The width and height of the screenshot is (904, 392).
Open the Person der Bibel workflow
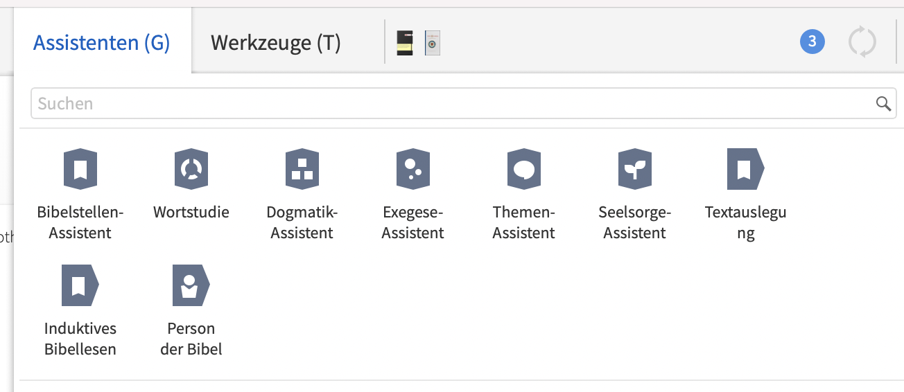(x=191, y=285)
